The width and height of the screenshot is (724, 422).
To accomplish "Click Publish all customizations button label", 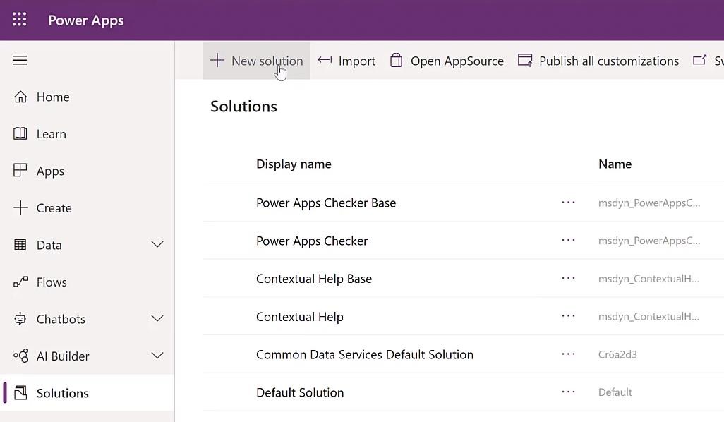I will (609, 61).
